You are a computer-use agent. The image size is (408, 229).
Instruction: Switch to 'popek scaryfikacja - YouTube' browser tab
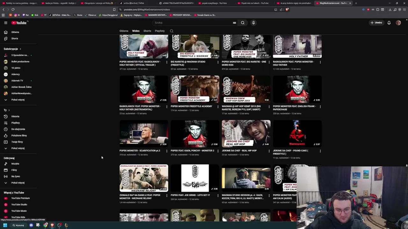click(215, 3)
